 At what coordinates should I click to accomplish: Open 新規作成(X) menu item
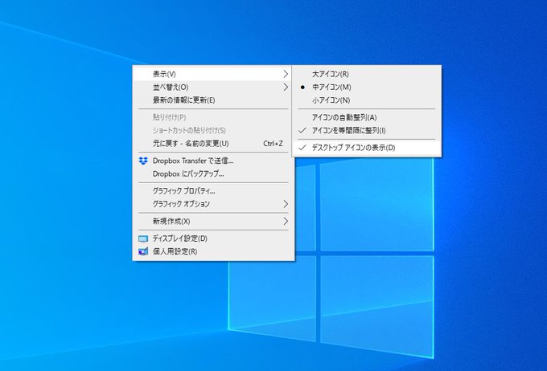click(213, 221)
